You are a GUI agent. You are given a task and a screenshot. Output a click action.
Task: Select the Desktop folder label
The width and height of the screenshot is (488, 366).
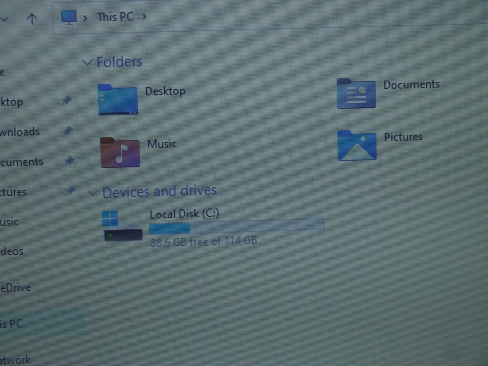tap(165, 91)
